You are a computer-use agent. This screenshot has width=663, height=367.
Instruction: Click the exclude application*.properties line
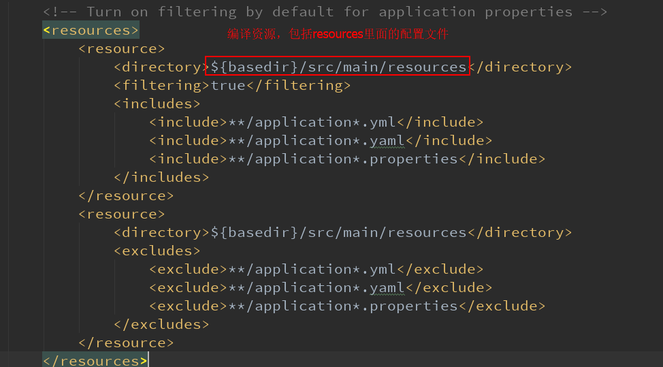347,306
